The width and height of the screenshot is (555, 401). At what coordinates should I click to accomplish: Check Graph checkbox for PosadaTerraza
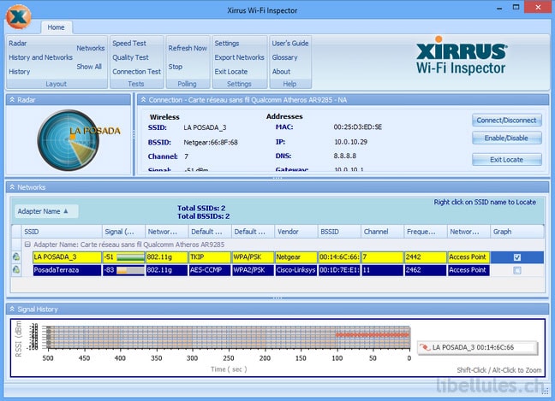(516, 271)
